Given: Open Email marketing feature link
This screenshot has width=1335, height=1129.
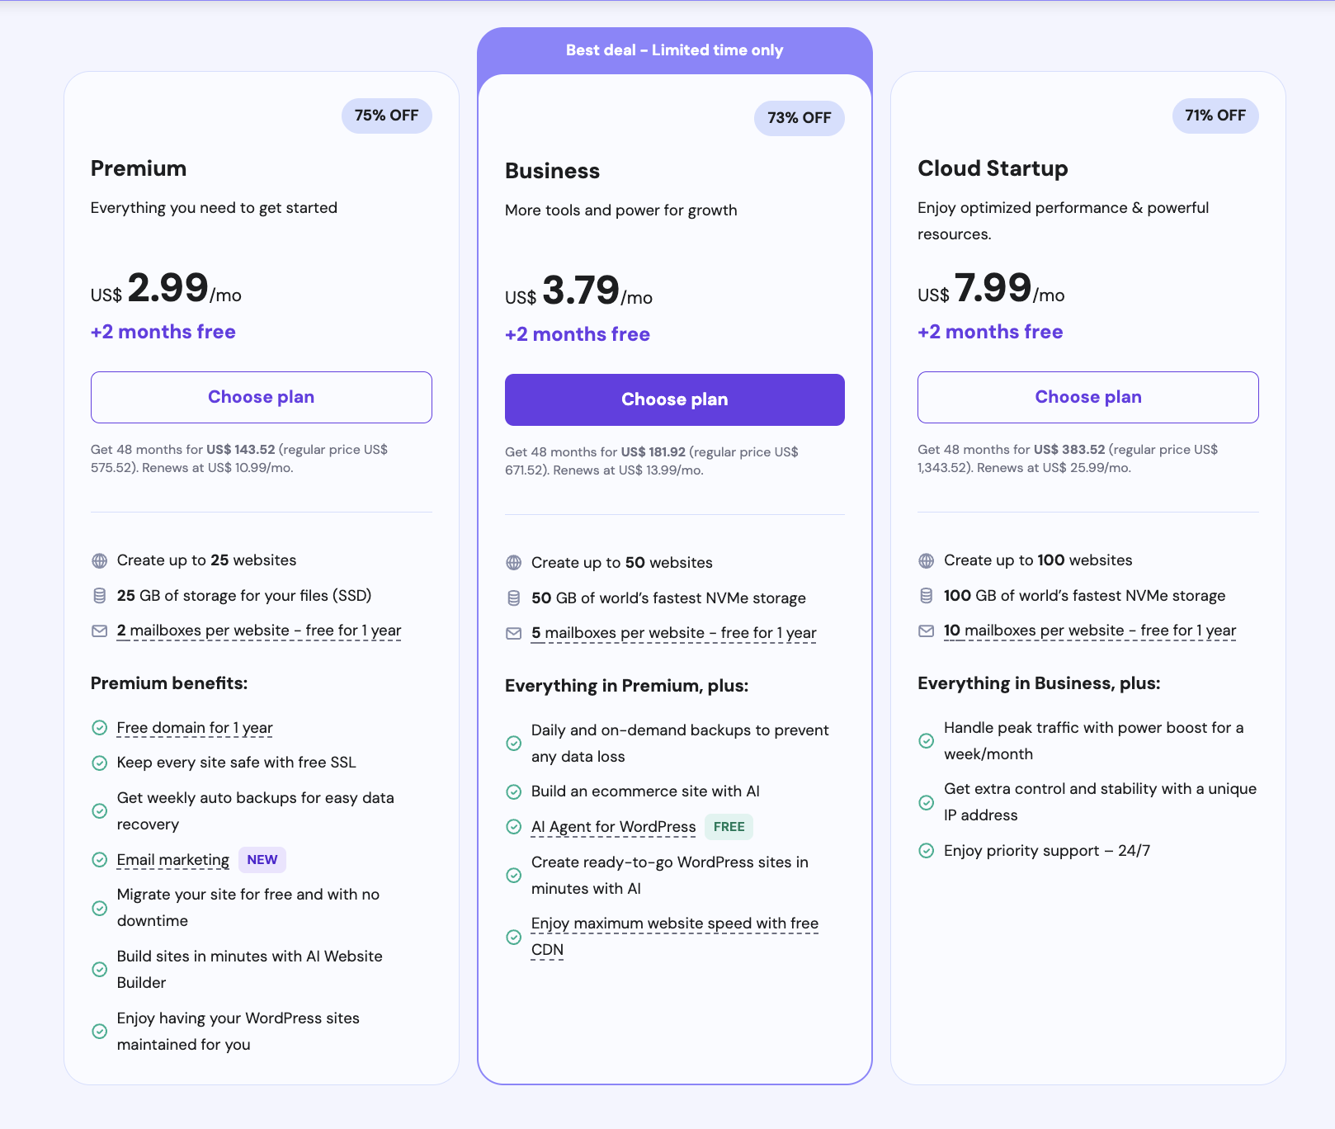Looking at the screenshot, I should (173, 860).
